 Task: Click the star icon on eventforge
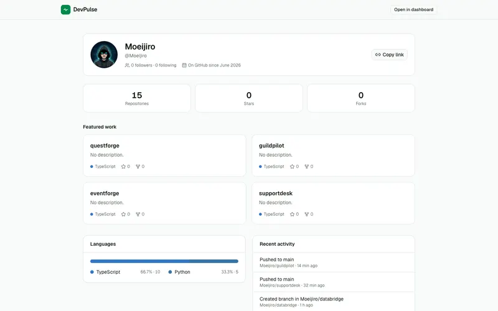[123, 214]
